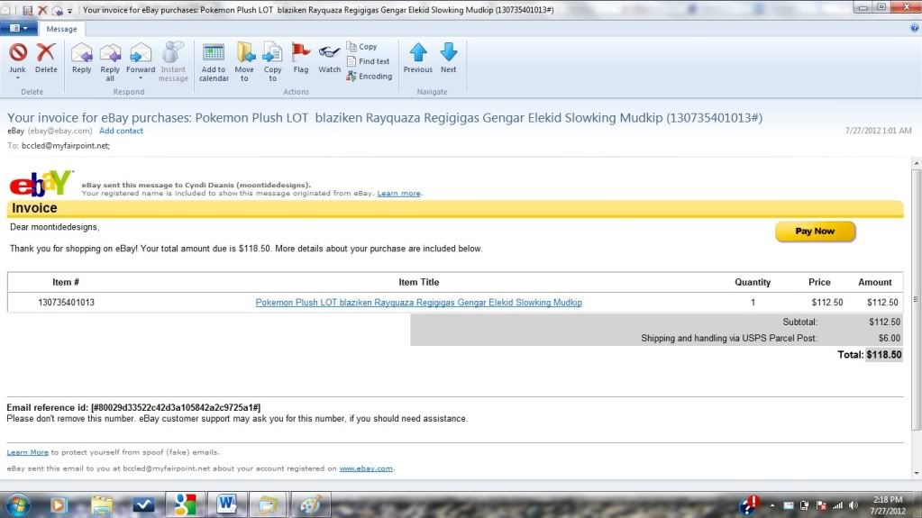Click red X delete icon in title bar
Viewport: 922px width, 518px height.
coord(42,11)
